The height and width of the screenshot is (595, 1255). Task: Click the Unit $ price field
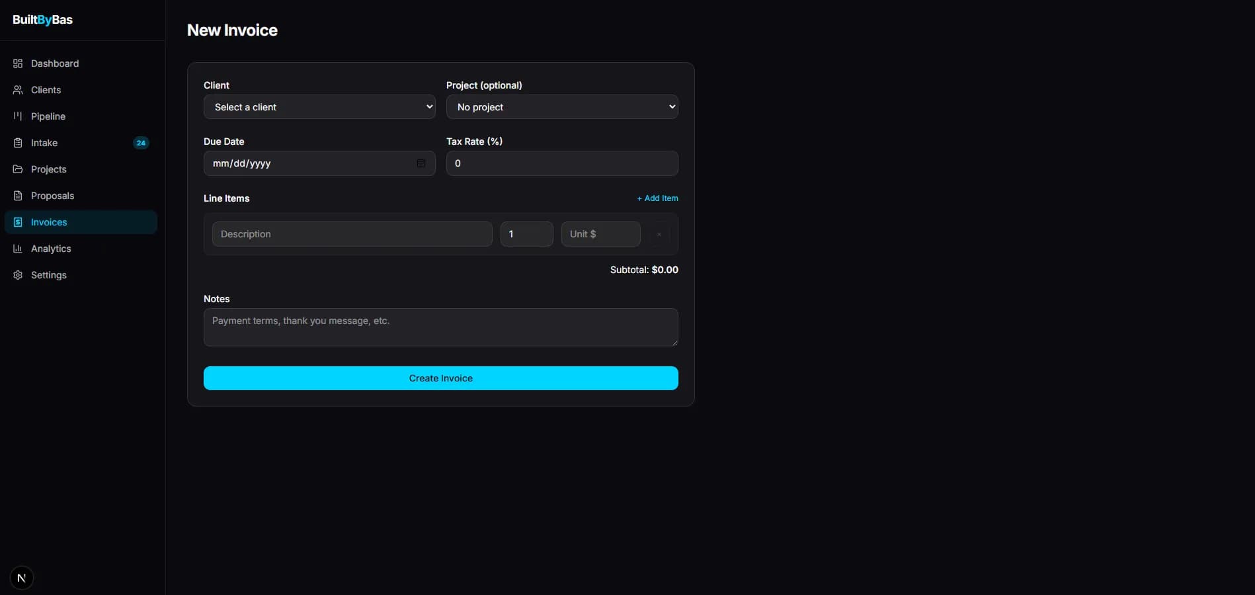pos(600,234)
